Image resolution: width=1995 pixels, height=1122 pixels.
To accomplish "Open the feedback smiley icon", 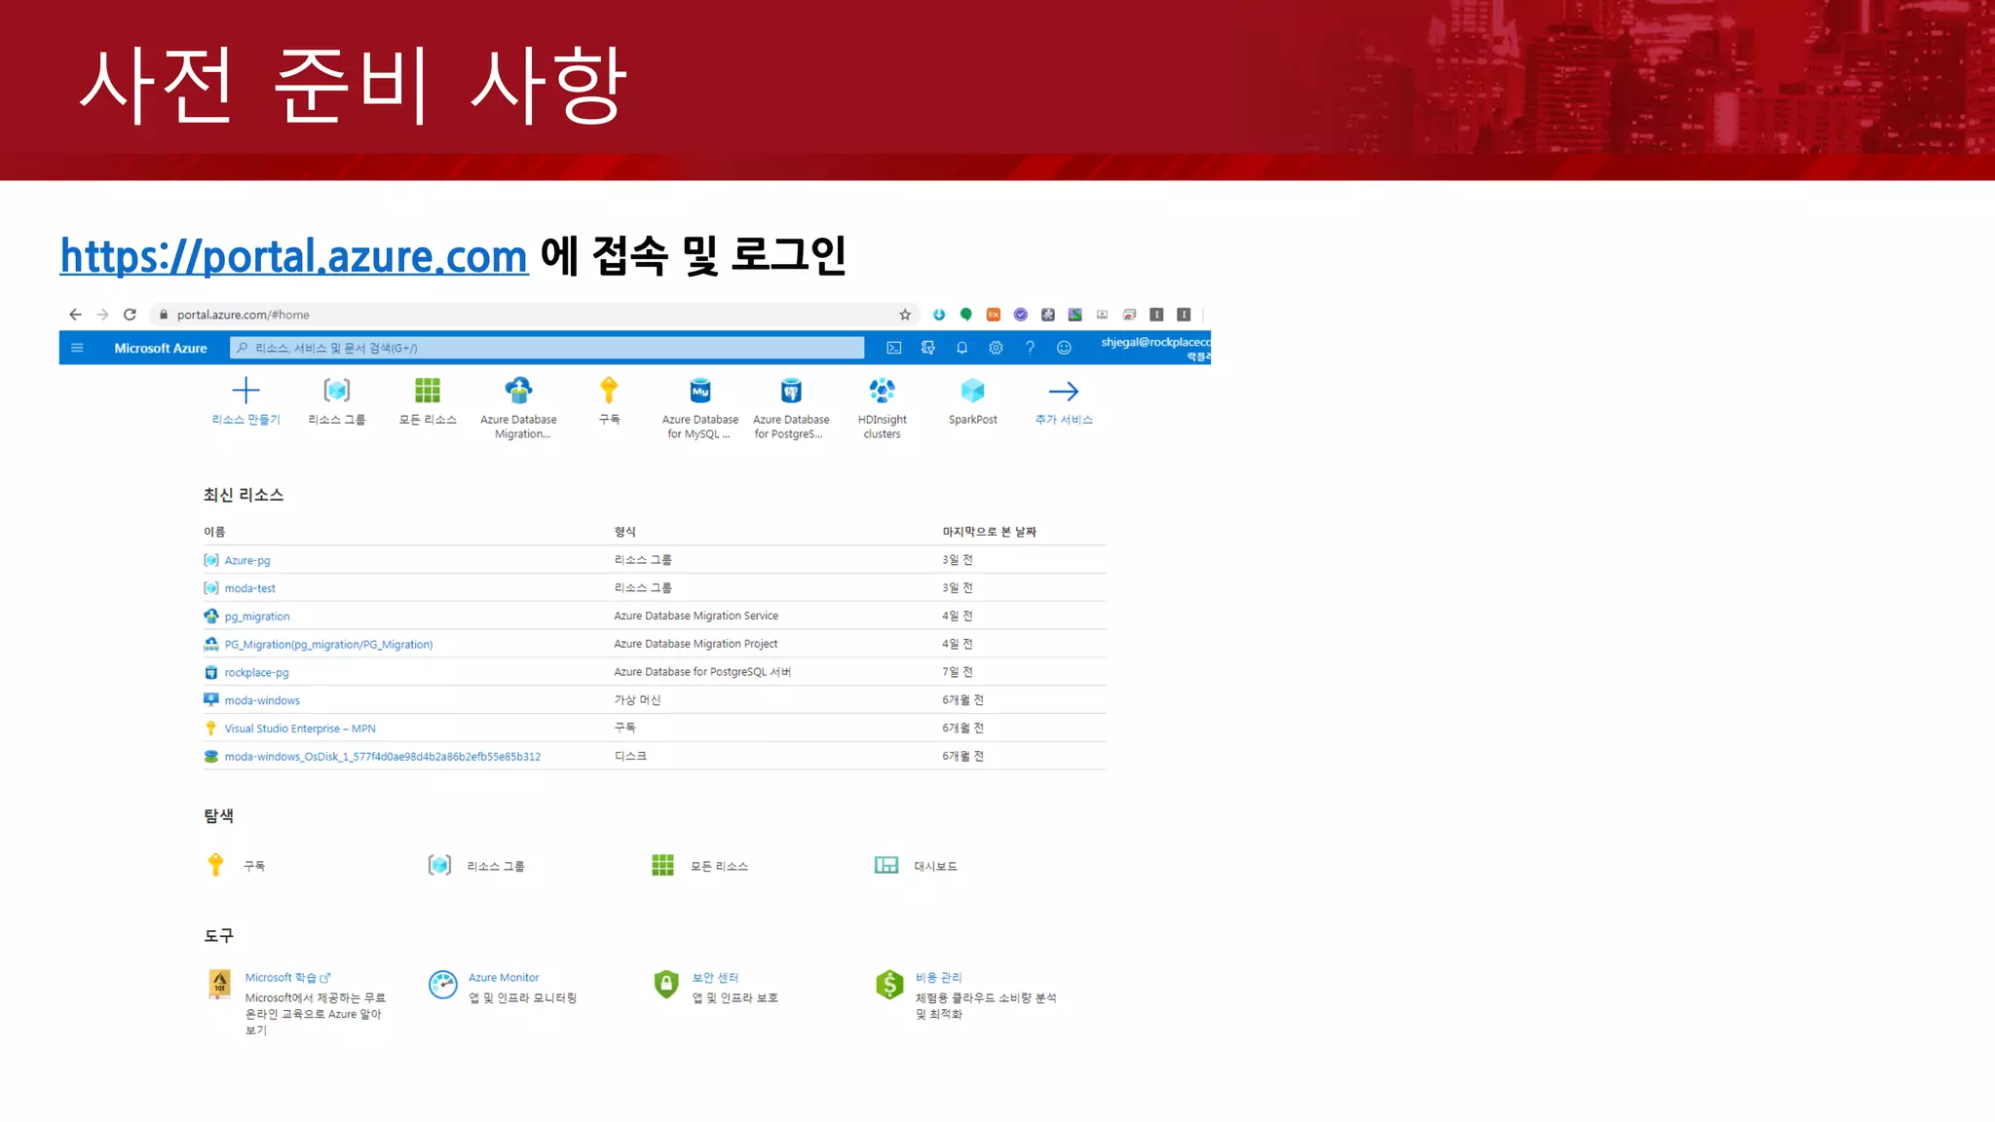I will [1064, 348].
